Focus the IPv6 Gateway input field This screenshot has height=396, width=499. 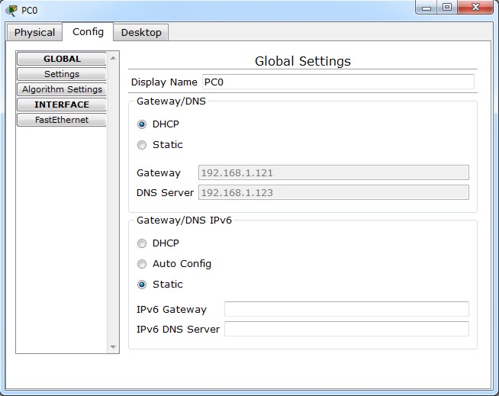pyautogui.click(x=346, y=309)
